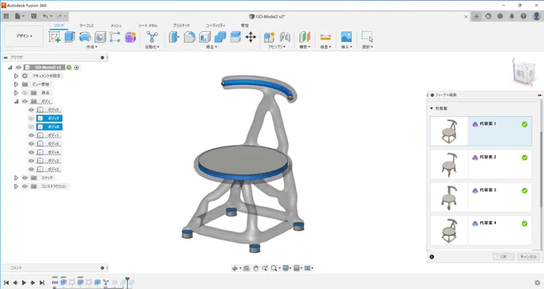Toggle visibility of the ボディ folder

25,102
